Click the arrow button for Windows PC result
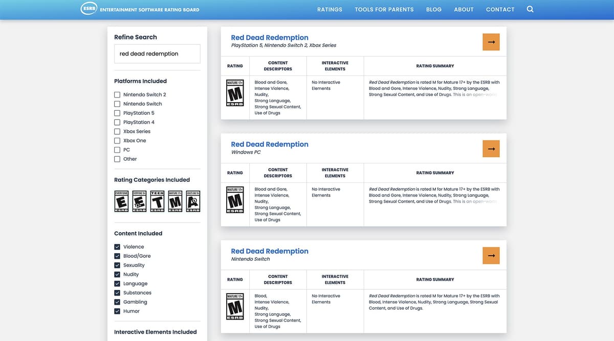This screenshot has width=614, height=341. (491, 149)
